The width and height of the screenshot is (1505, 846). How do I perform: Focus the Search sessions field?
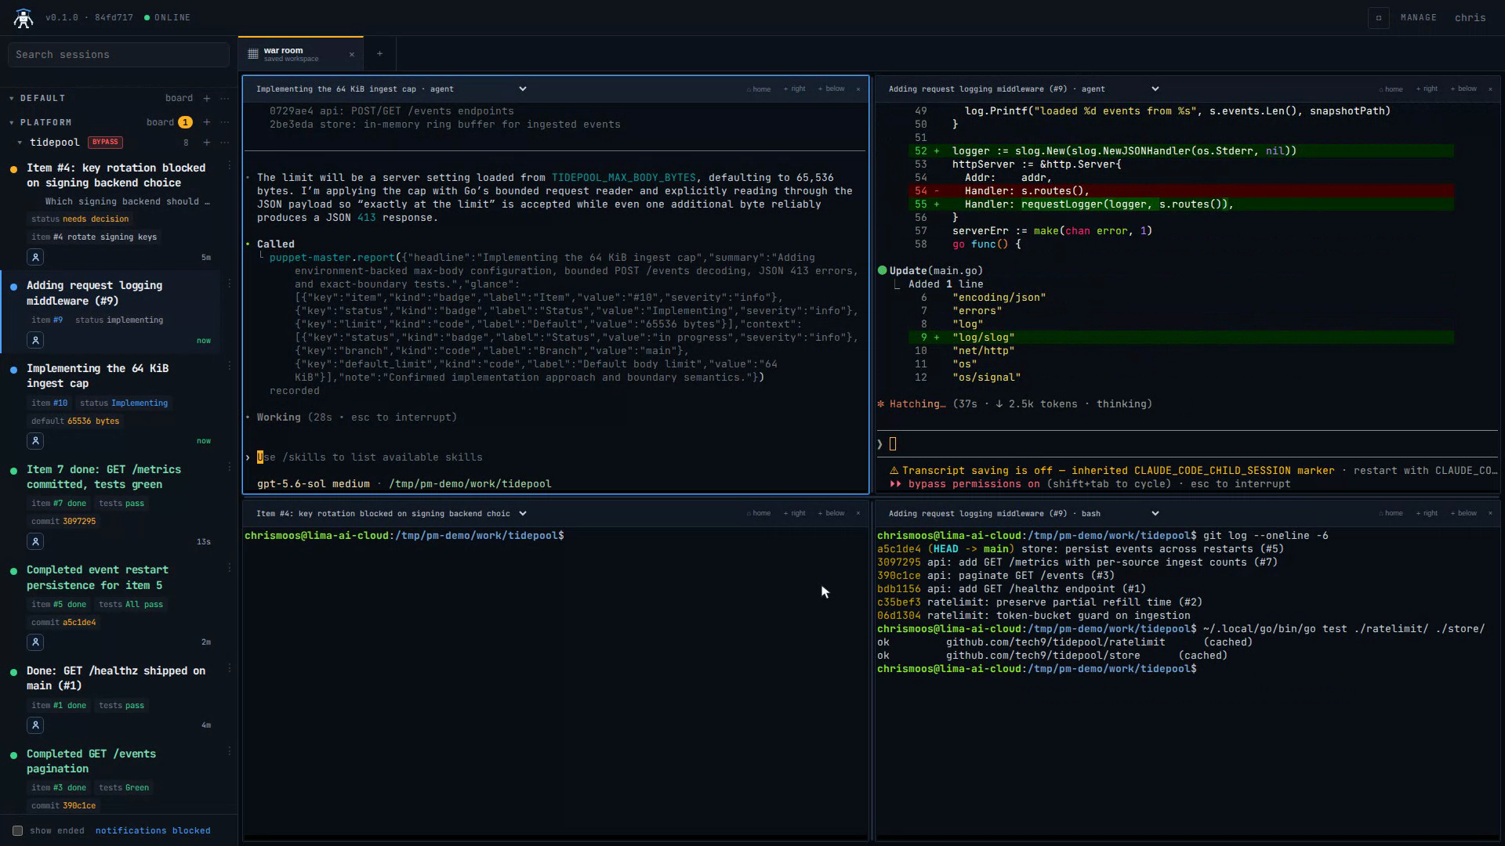coord(118,55)
